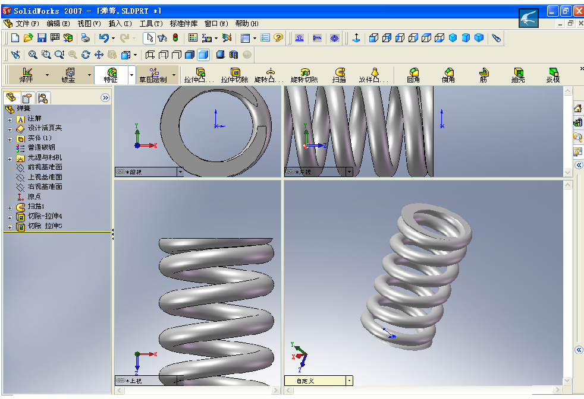Viewport: 584px width, 399px height.
Task: Toggle Shadows in Shaded Mode
Action: pyautogui.click(x=221, y=55)
